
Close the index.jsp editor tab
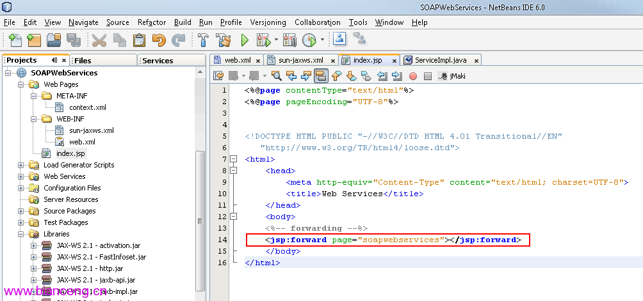[394, 61]
